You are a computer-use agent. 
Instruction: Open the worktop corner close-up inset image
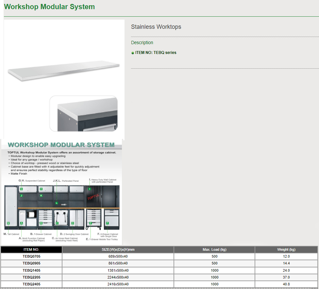click(84, 114)
